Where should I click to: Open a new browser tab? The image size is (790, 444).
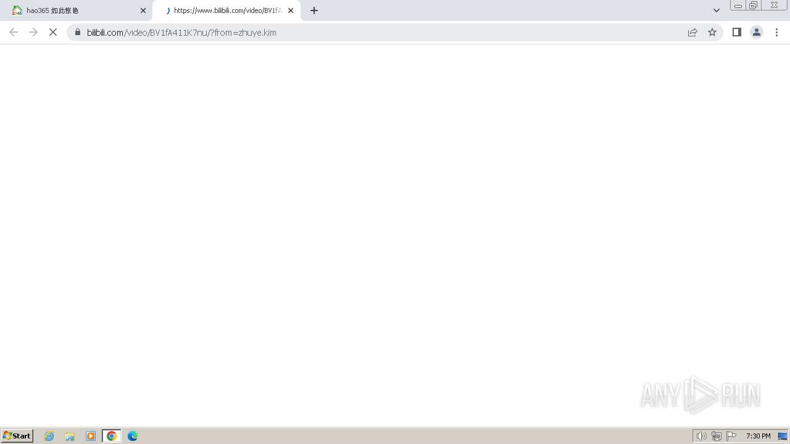(x=314, y=10)
